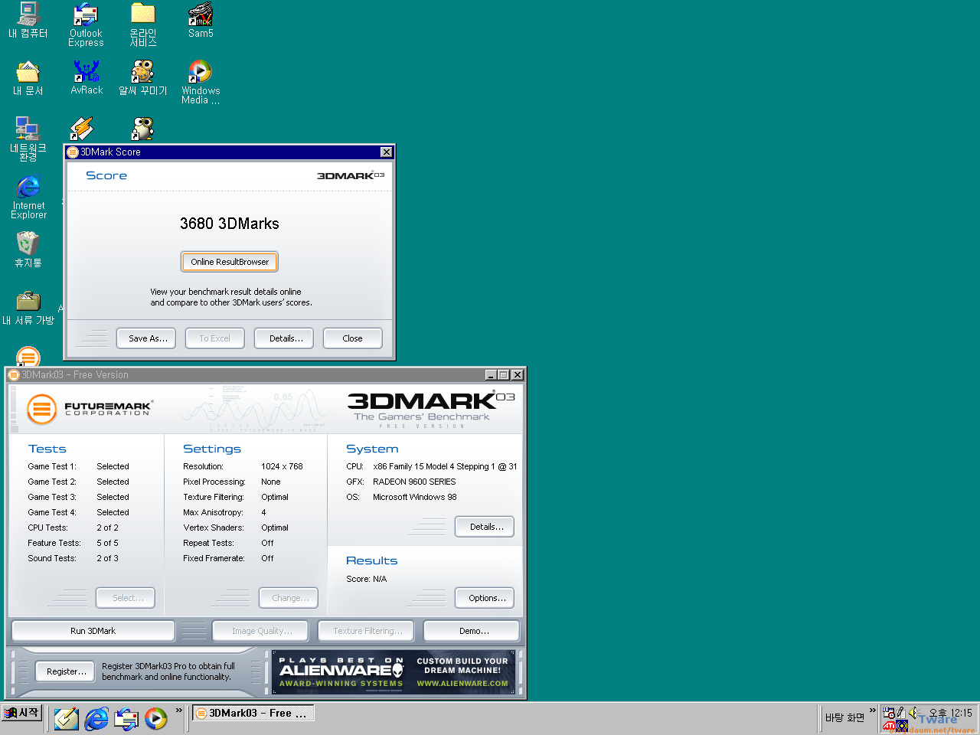Click the 'Max Anisotropy:' settings label

click(213, 512)
